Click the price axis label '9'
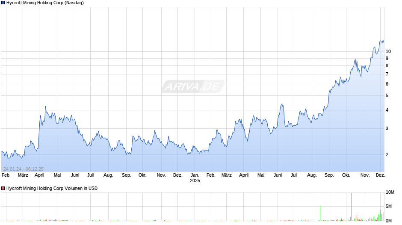The height and width of the screenshot is (225, 402). tap(387, 58)
